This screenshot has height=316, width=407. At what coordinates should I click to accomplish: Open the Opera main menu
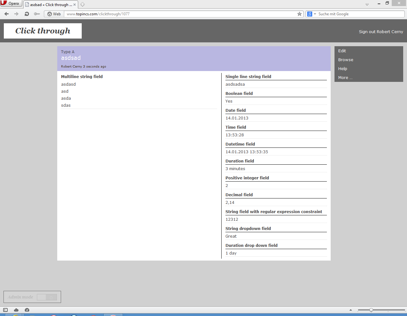pos(11,4)
